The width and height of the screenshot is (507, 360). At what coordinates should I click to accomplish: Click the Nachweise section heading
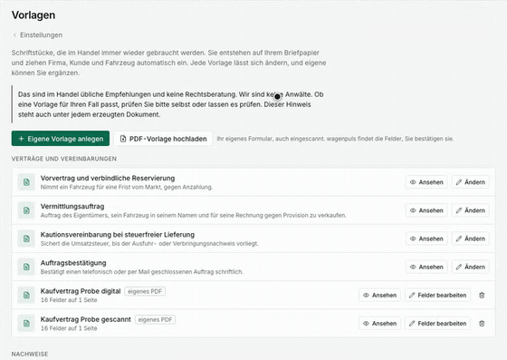(x=30, y=355)
